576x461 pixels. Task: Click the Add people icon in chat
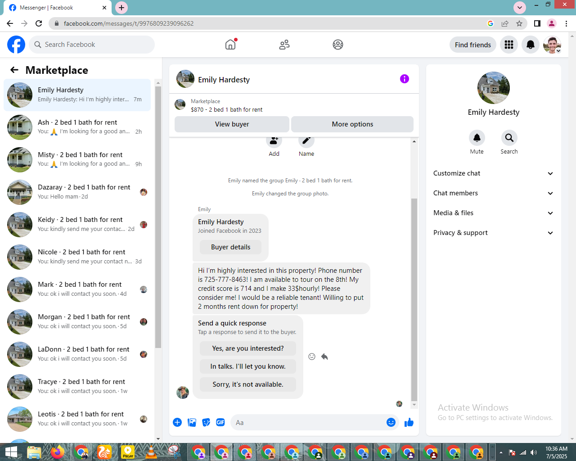(x=274, y=141)
